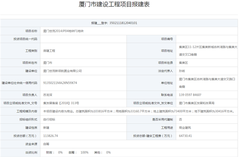Image resolution: width=239 pixels, height=157 pixels.
Task: Click the project address starting with 集美区11-12片区
Action: [208, 51]
